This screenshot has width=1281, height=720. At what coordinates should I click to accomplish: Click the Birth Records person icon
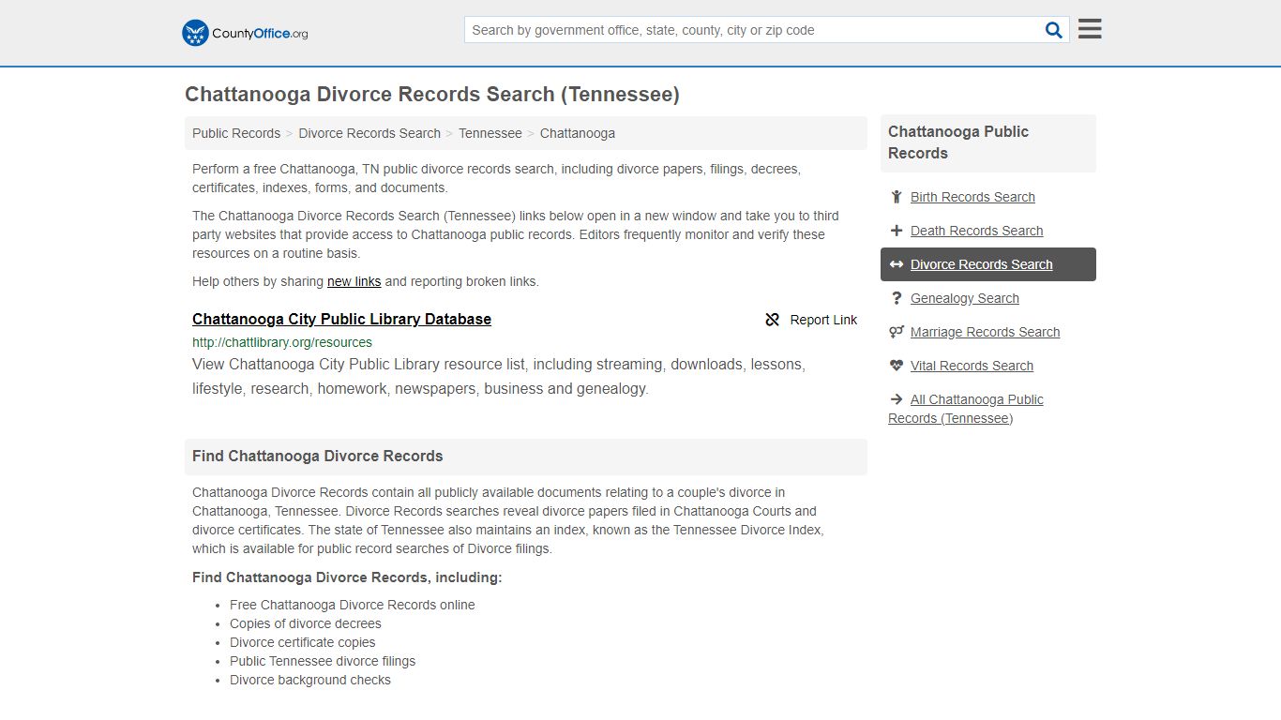tap(897, 197)
